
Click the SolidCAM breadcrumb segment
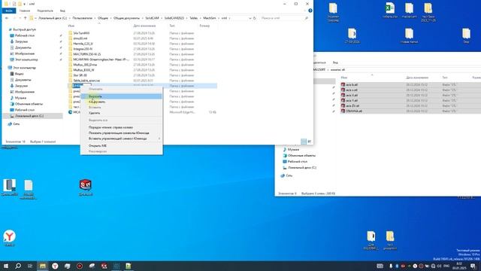pos(152,18)
